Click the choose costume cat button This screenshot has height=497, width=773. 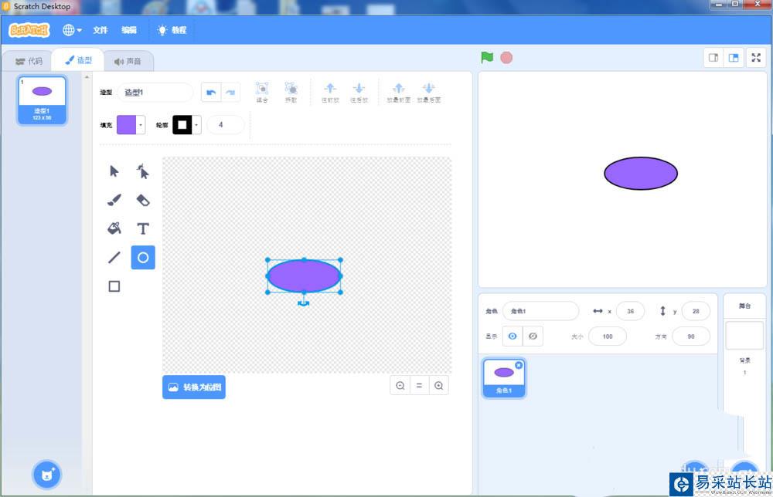(47, 475)
